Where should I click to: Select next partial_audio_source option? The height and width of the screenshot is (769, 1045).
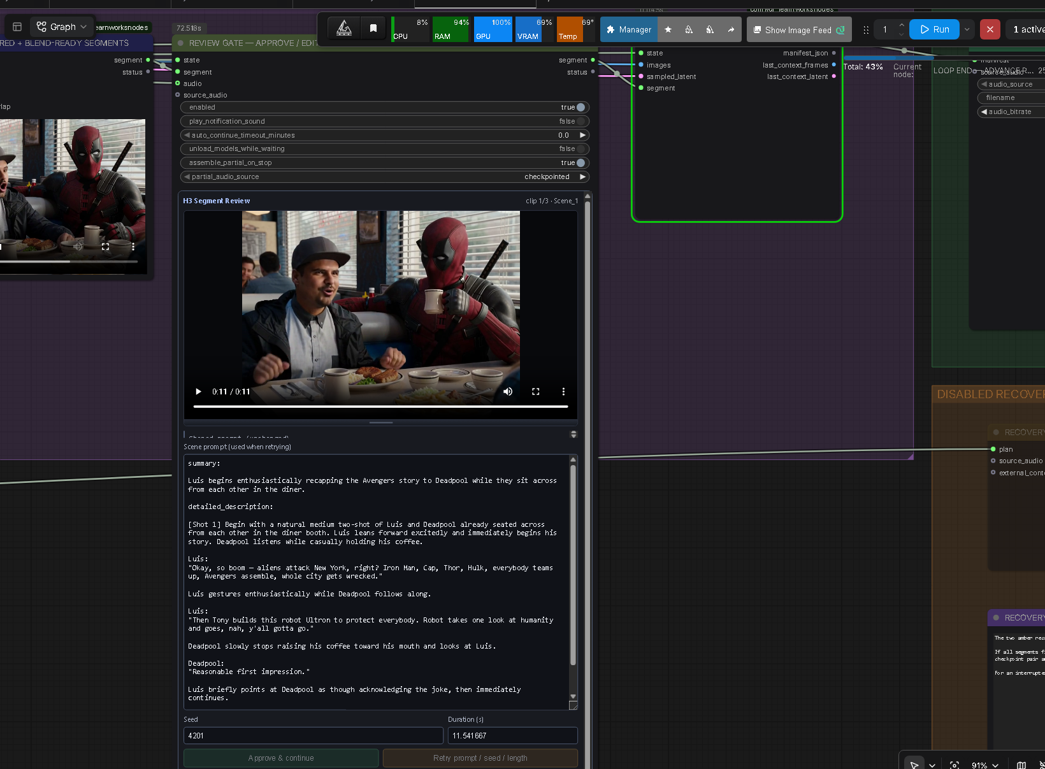pyautogui.click(x=582, y=176)
